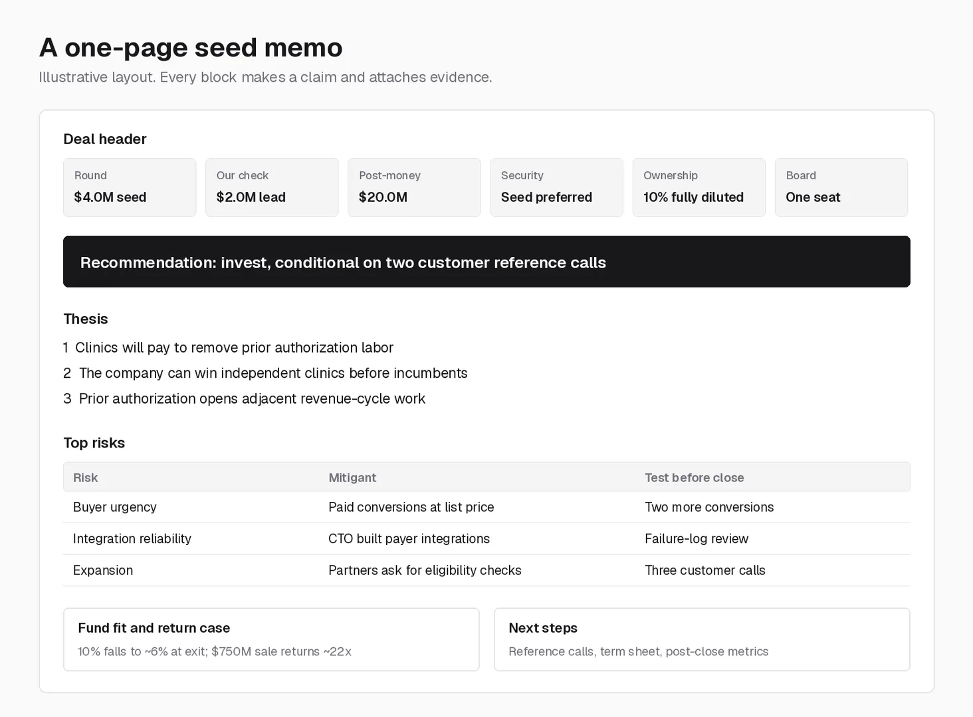Click the 'Top risks' section heading
973x717 pixels.
(94, 443)
